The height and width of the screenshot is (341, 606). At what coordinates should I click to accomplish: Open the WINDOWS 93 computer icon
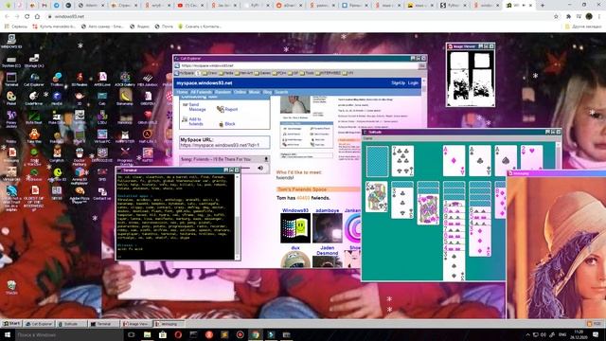pyautogui.click(x=11, y=41)
